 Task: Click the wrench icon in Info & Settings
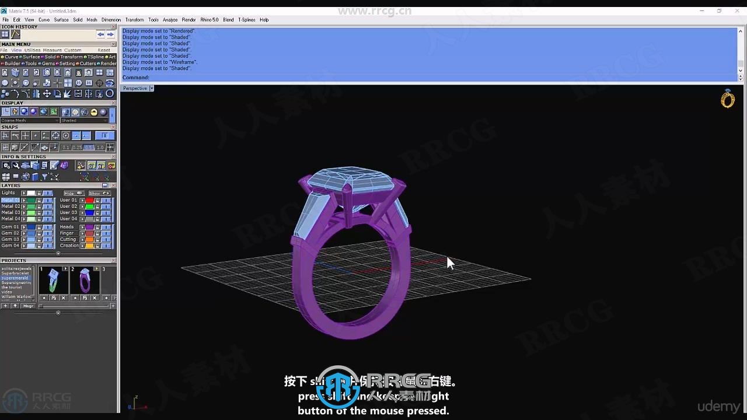[x=16, y=165]
